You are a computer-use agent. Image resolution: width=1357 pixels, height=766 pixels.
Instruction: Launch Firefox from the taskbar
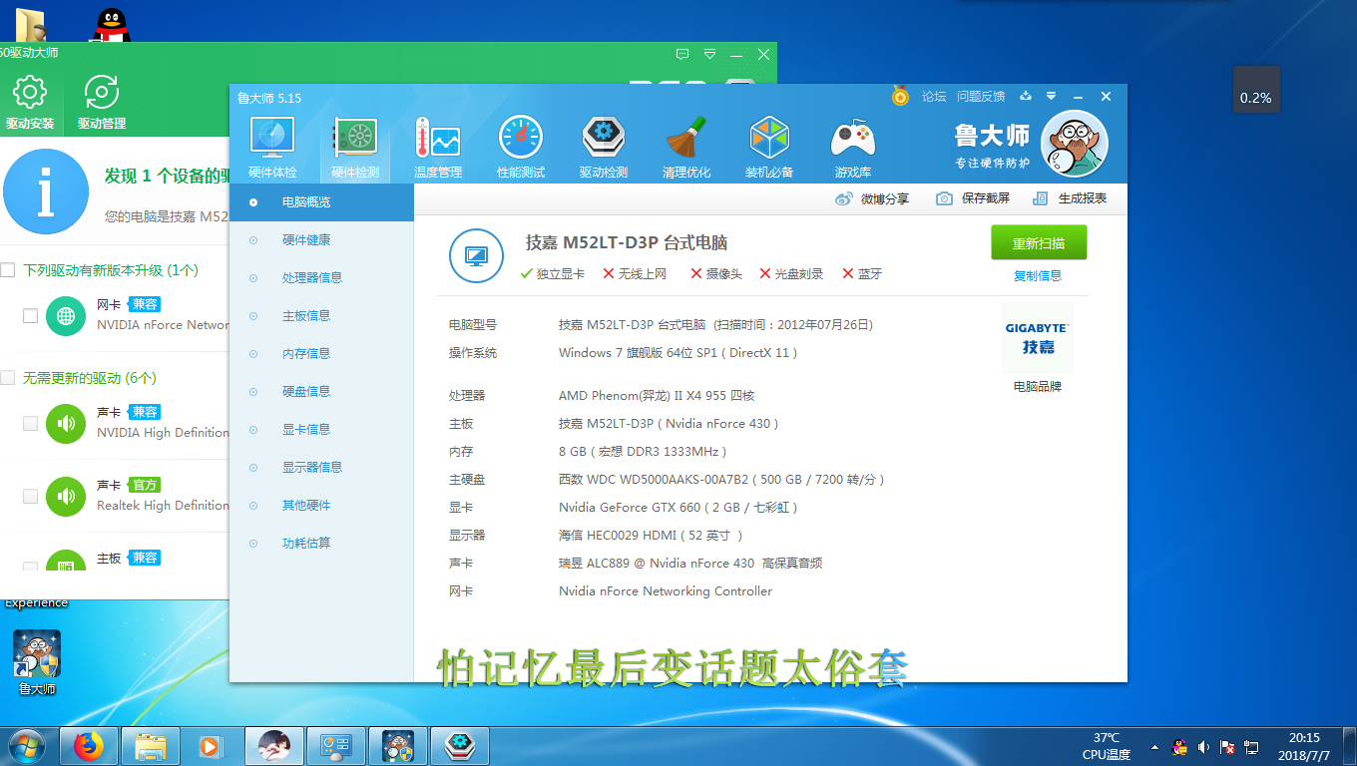coord(89,746)
